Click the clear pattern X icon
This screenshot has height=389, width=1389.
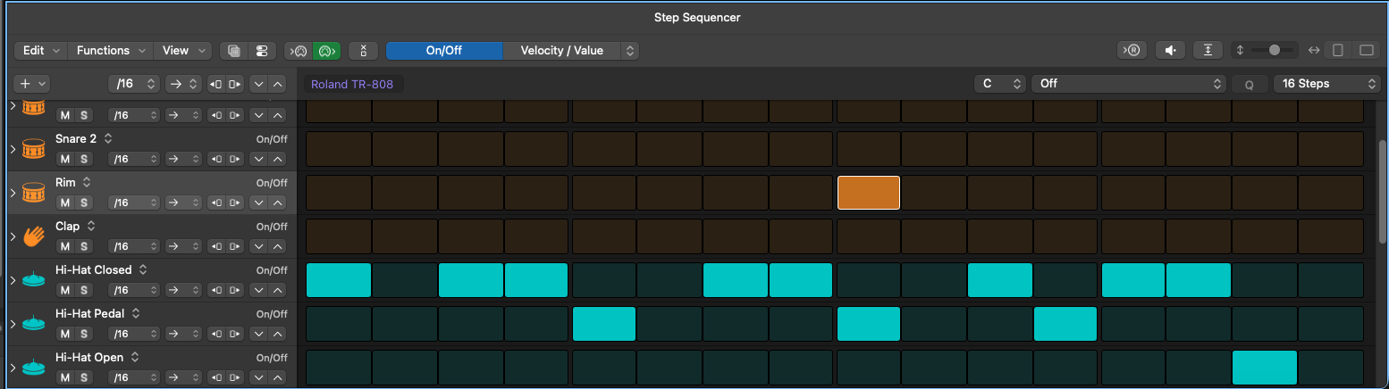pyautogui.click(x=363, y=51)
